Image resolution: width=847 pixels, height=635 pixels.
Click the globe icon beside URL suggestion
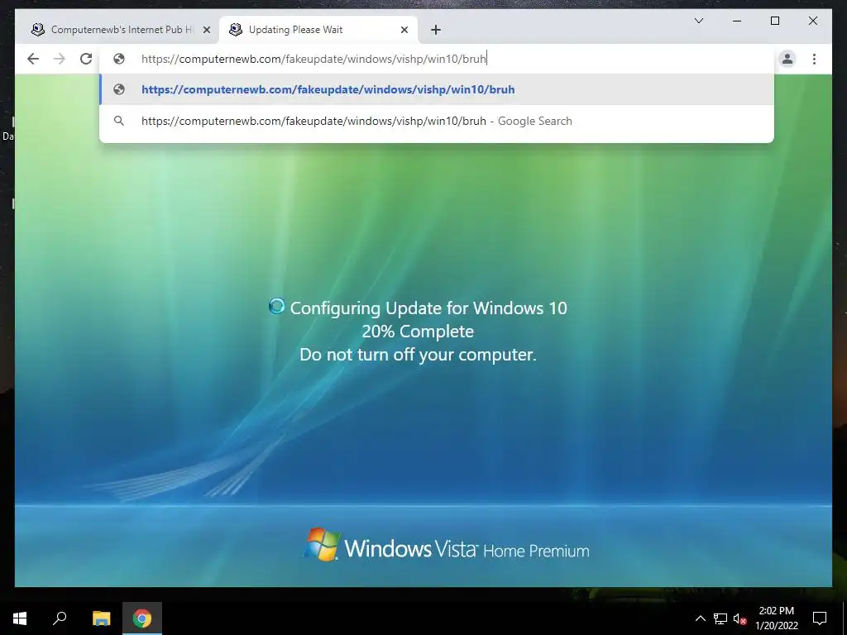[x=119, y=89]
